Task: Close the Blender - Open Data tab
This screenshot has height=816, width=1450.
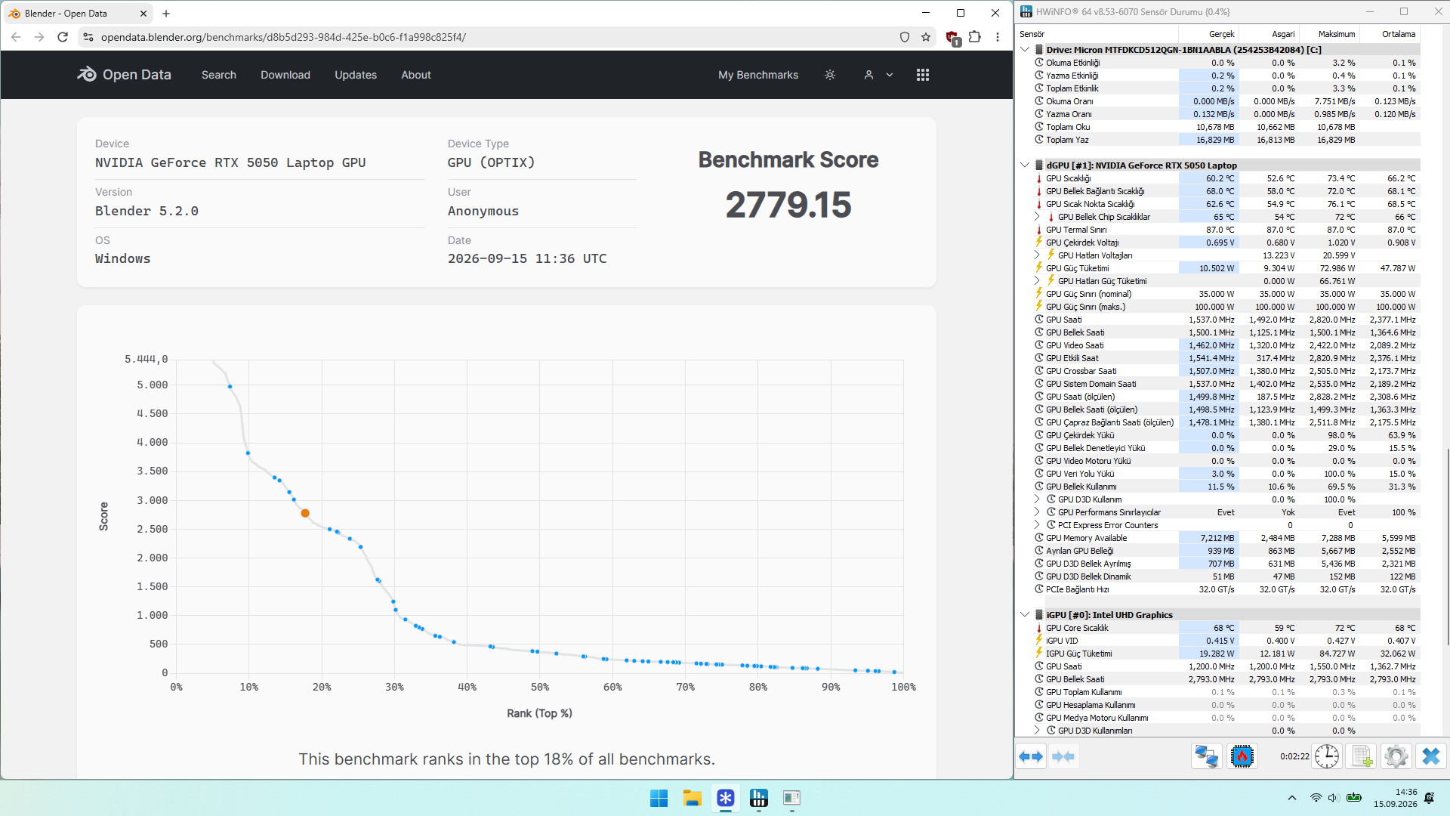Action: pos(143,14)
